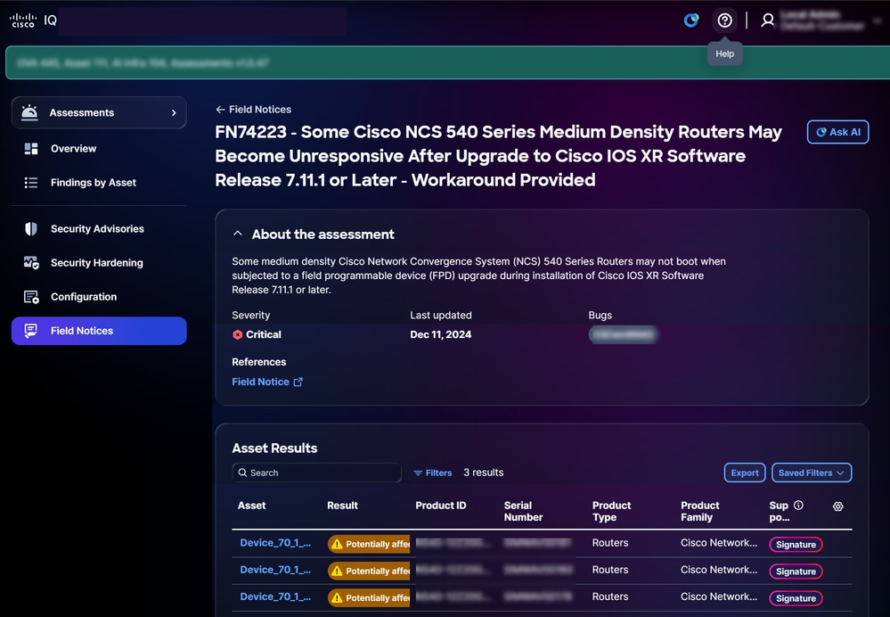Viewport: 890px width, 617px height.
Task: Click the external link icon beside Field Notice
Action: [298, 382]
